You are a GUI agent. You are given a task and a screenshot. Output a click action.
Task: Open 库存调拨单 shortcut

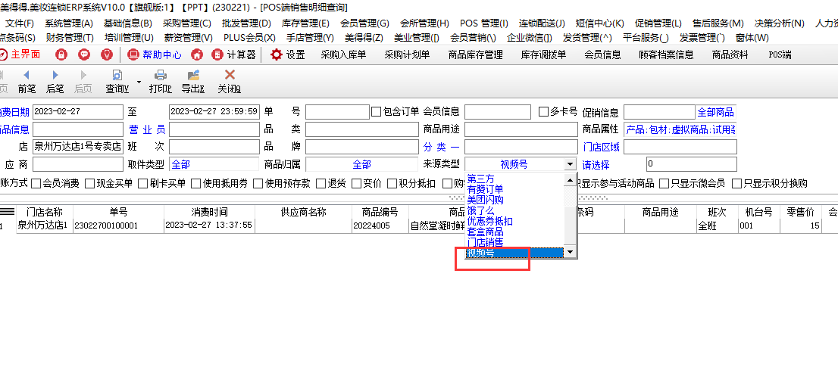tap(543, 54)
